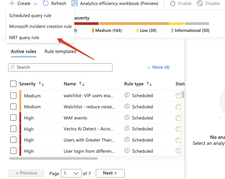
Task: Check the Watchlist - reduce noise row checkbox
Action: 13,107
